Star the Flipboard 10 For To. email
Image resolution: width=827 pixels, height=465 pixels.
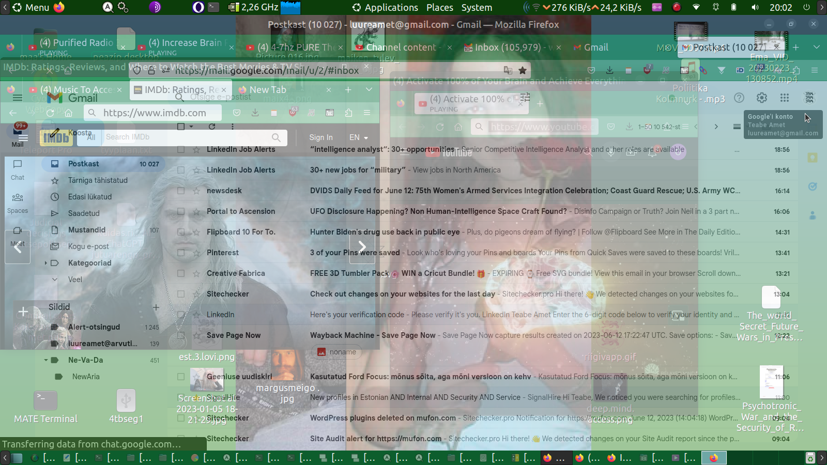(x=196, y=232)
